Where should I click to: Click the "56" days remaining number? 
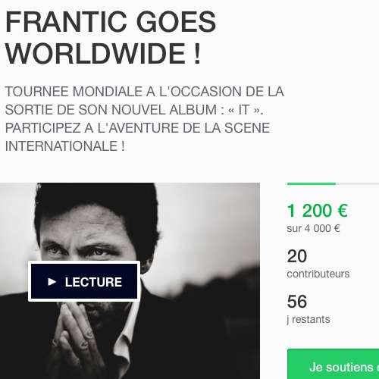coord(297,302)
